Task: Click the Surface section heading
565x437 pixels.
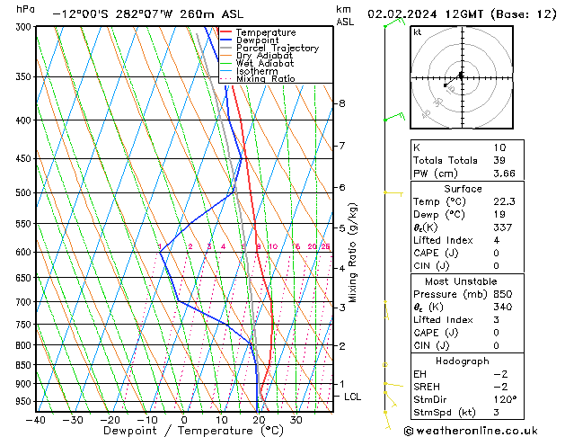Action: click(x=463, y=189)
